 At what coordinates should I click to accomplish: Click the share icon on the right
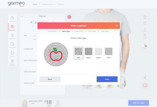pos(145,77)
